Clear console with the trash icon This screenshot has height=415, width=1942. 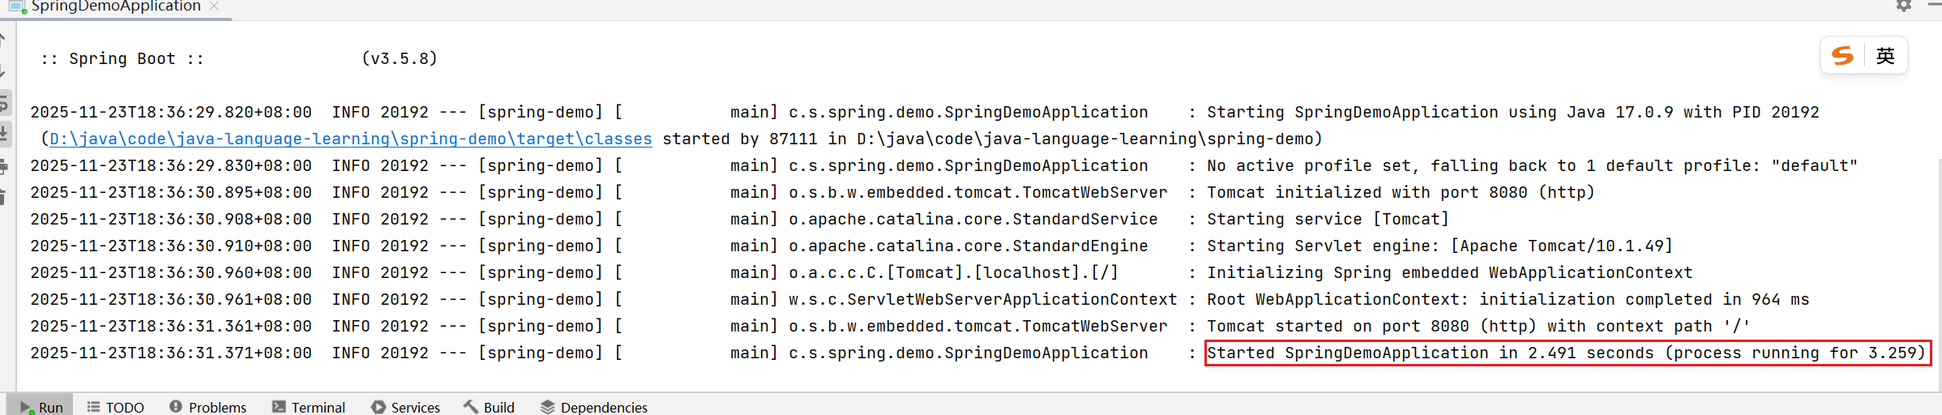pyautogui.click(x=2, y=197)
